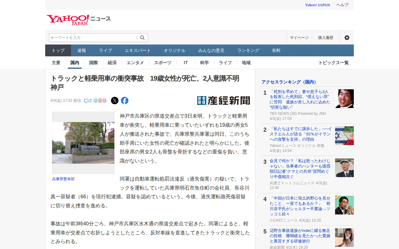Viewport: 399px width, 249px height.
Task: Open 購入履歴 purchase history
Action: point(325,38)
